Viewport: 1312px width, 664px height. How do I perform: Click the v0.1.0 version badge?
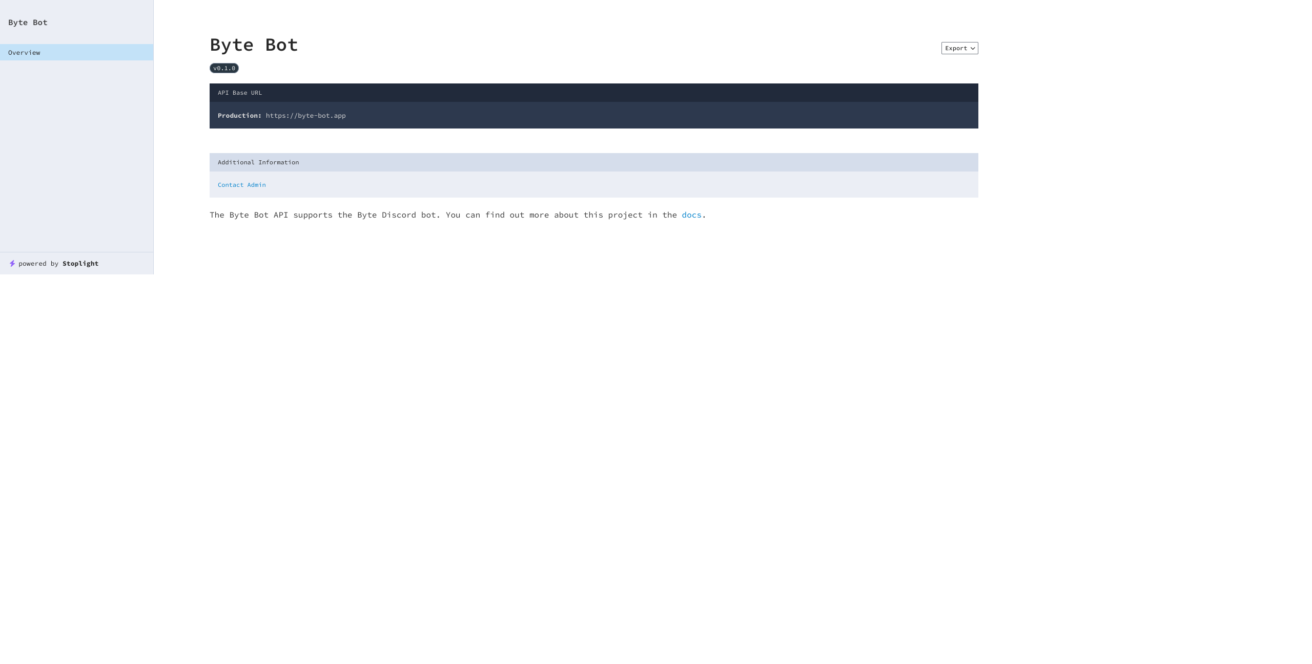(x=224, y=68)
